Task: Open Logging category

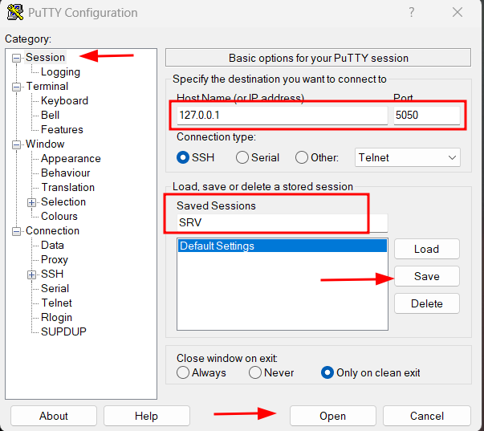Action: [x=60, y=72]
